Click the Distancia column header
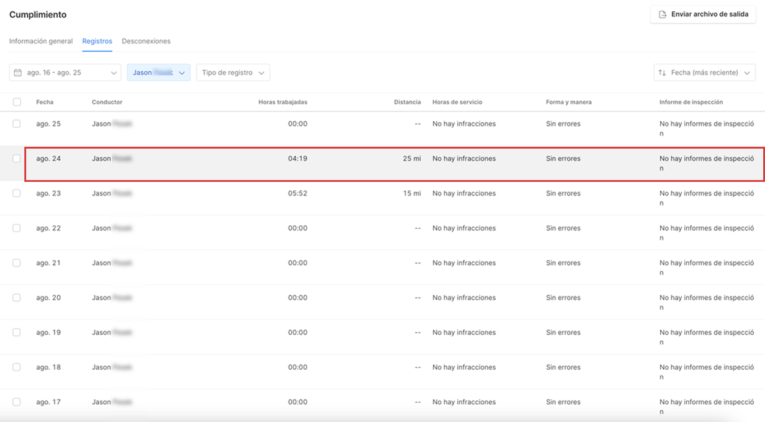 click(x=407, y=102)
